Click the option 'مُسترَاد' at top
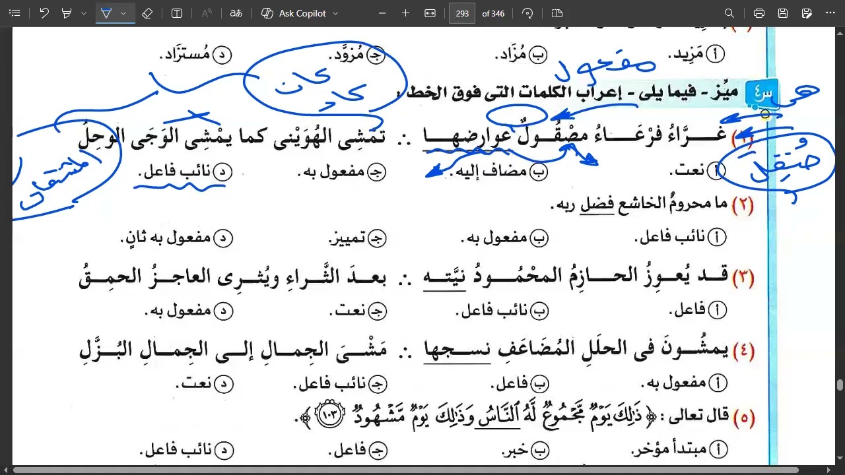The width and height of the screenshot is (845, 475). (x=195, y=55)
